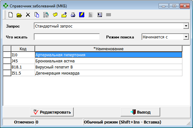Click the row marker cell beside I51.5
The height and width of the screenshot is (128, 193).
[7, 73]
